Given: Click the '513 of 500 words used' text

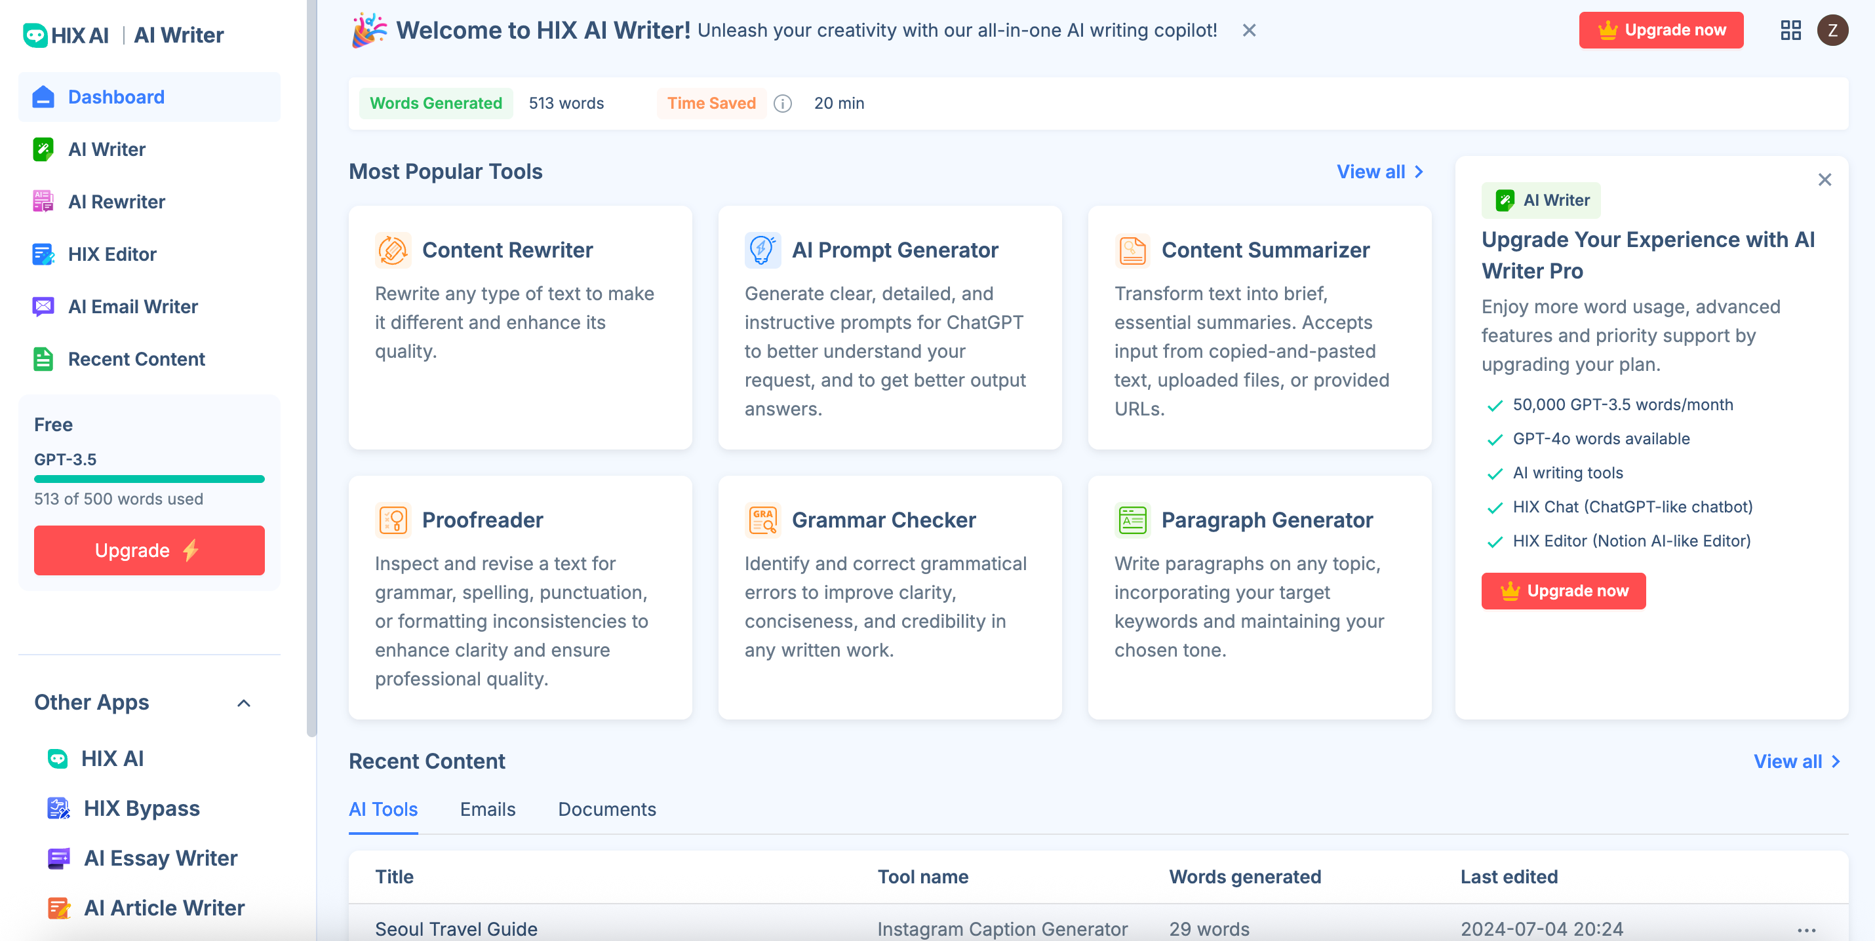Looking at the screenshot, I should click(x=119, y=499).
